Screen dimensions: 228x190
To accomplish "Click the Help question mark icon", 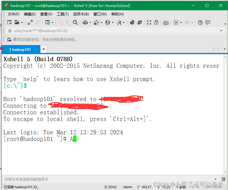I will coord(200,23).
